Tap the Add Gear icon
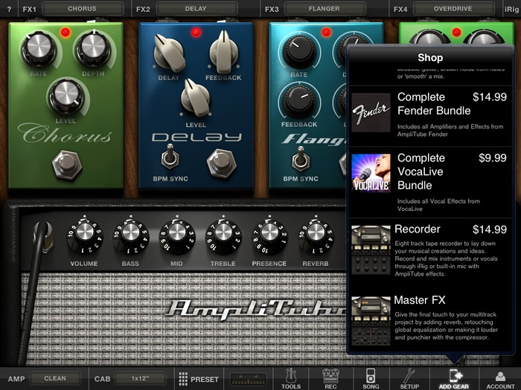521x390 pixels. click(454, 378)
